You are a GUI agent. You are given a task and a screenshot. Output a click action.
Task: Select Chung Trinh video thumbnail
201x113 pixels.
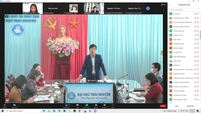74,8
